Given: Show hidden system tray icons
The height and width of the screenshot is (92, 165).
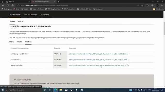Looking at the screenshot, I should tap(134, 90).
